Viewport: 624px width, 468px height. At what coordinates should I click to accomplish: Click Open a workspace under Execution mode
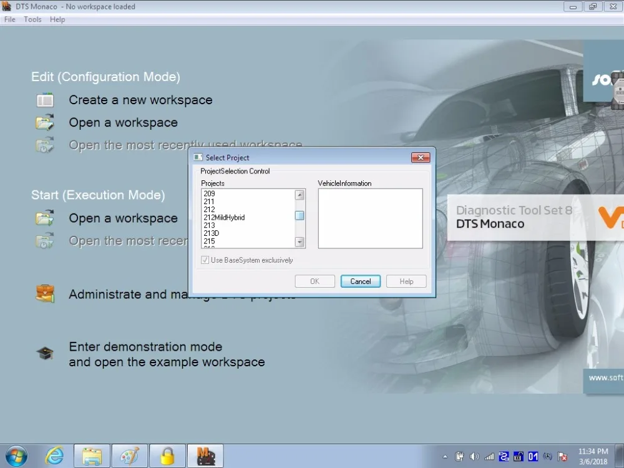click(x=124, y=218)
